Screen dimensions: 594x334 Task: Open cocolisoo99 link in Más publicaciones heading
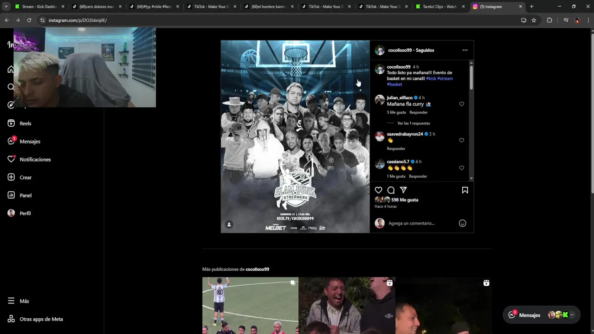(258, 269)
